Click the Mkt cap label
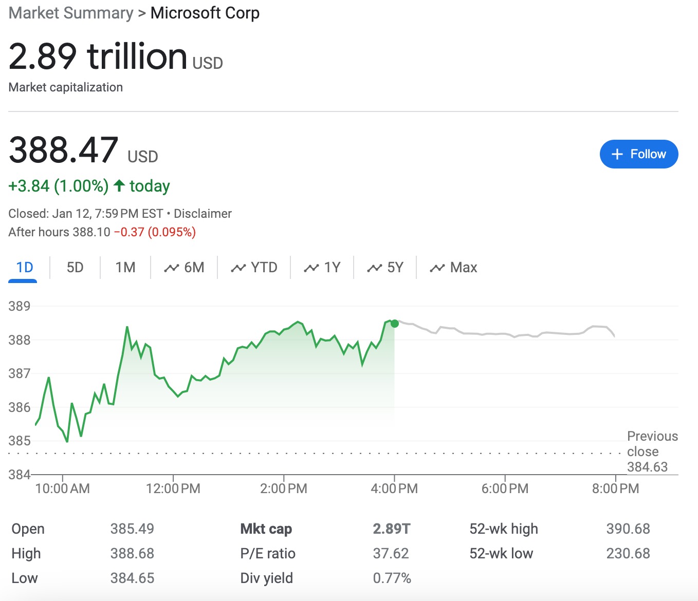698x601 pixels. pyautogui.click(x=266, y=529)
